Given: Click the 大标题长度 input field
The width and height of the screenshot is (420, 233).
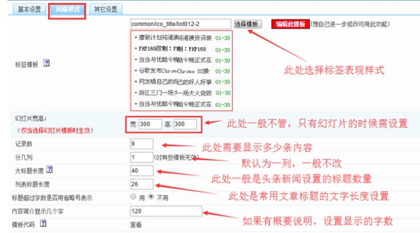Looking at the screenshot, I should pyautogui.click(x=142, y=171).
